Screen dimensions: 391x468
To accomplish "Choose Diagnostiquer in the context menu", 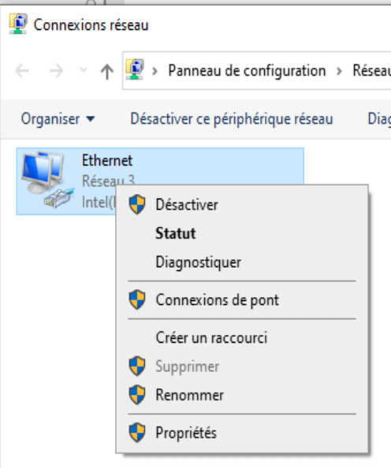I will (199, 262).
